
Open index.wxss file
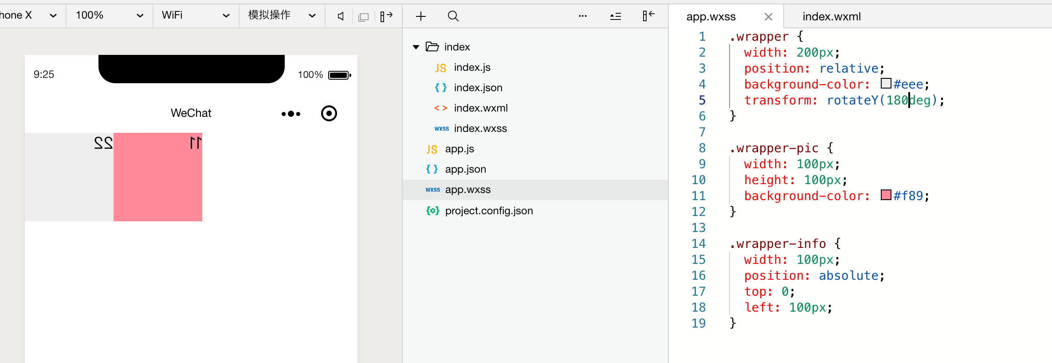point(480,128)
